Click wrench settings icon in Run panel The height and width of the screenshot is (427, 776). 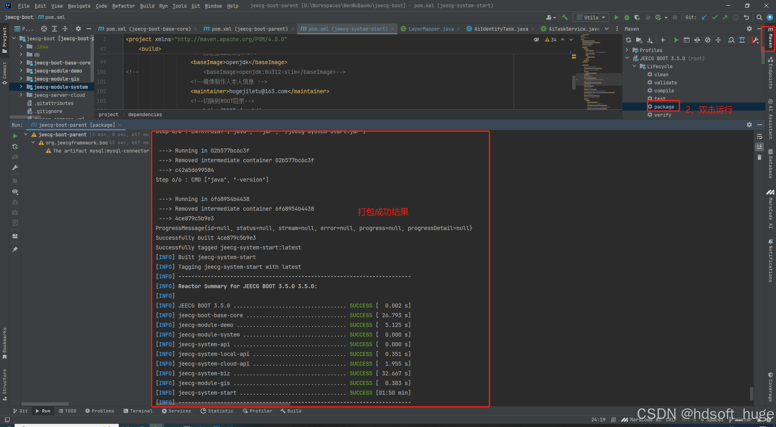15,167
